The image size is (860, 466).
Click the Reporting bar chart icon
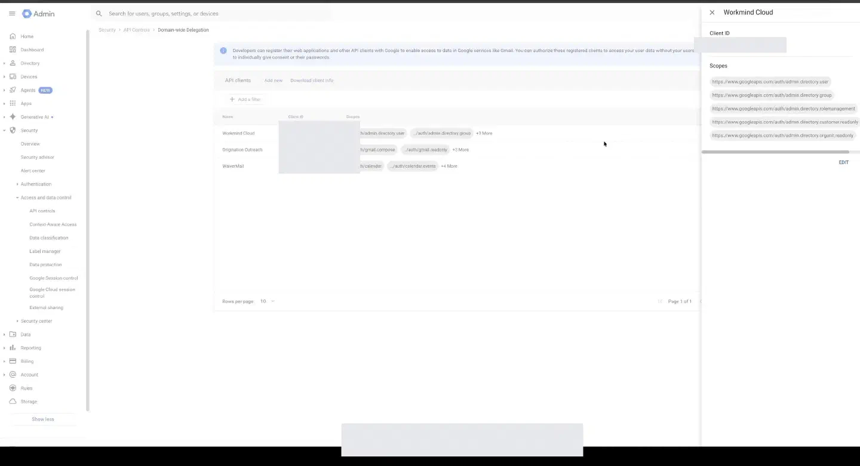point(13,348)
